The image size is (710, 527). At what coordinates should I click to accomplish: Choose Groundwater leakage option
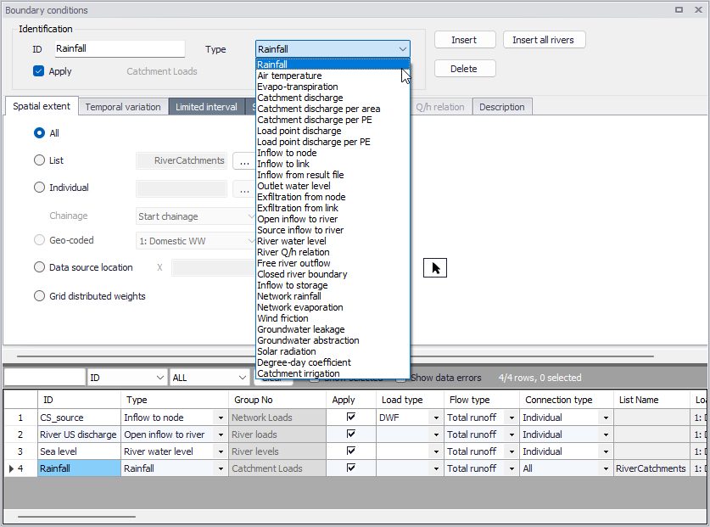[x=333, y=329]
